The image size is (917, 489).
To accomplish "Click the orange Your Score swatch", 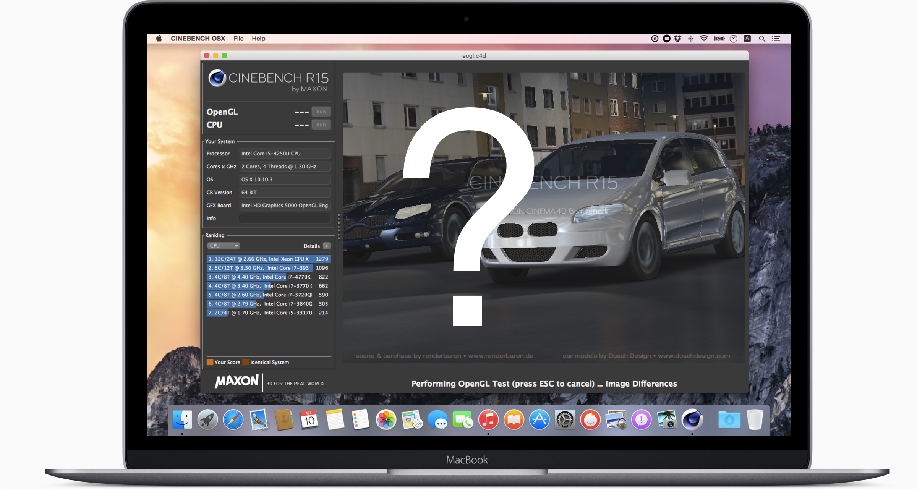I will (210, 362).
